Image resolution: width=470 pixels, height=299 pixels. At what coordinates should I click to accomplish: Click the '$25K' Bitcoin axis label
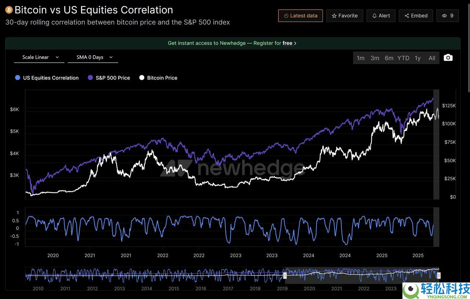coord(450,179)
